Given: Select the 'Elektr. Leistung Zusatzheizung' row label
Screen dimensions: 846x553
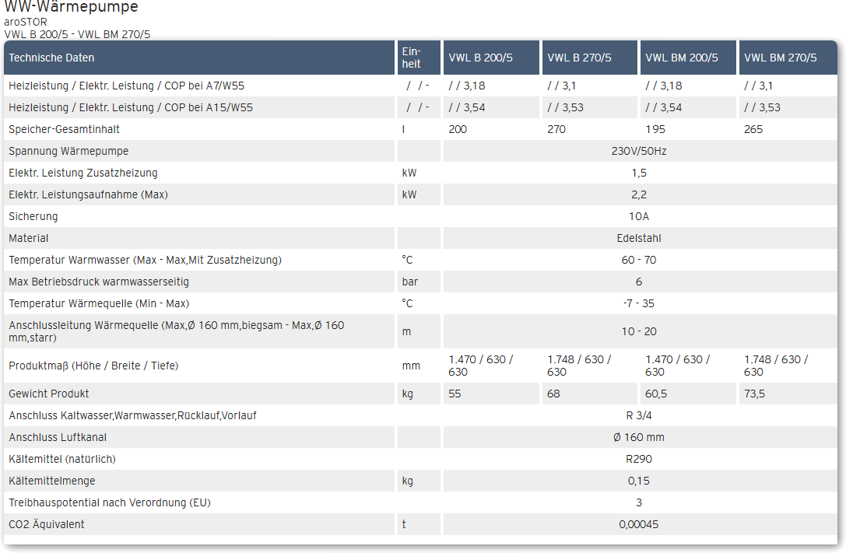Looking at the screenshot, I should 83,173.
